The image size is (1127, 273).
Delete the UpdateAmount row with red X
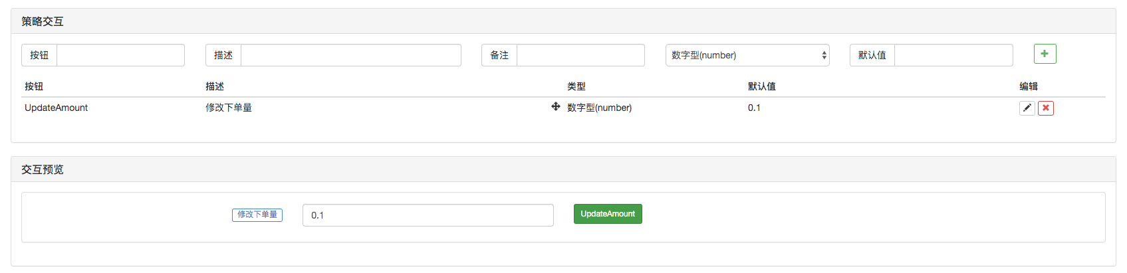coord(1046,108)
